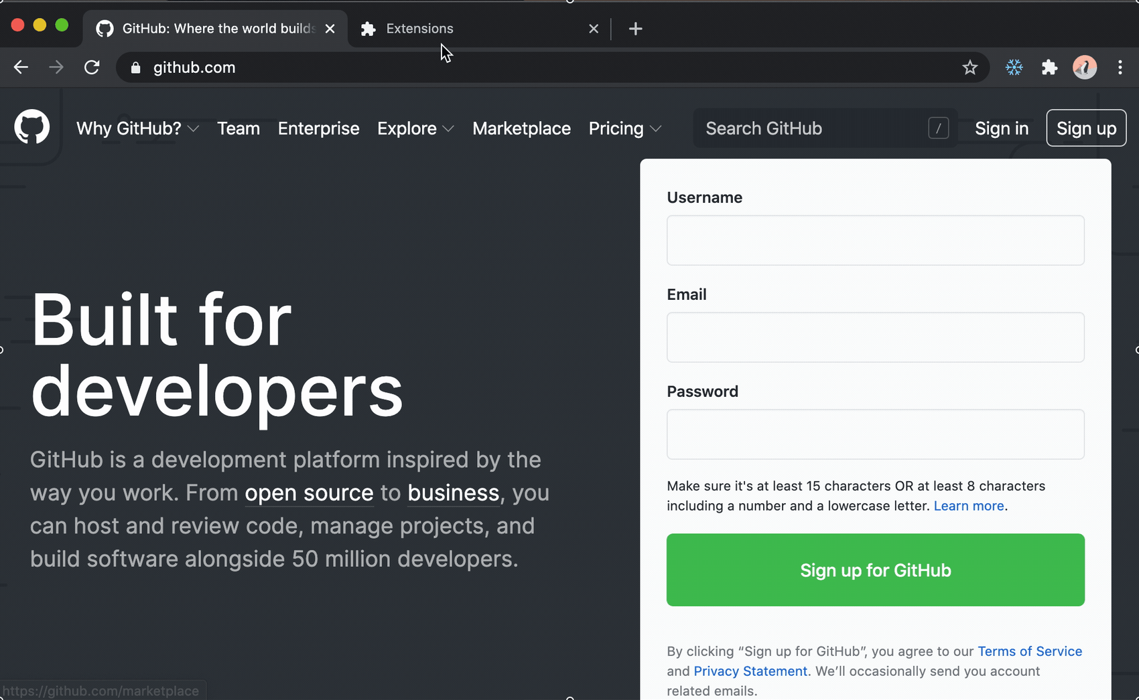The width and height of the screenshot is (1139, 700).
Task: Open the Extensions puzzle-piece toolbar menu
Action: point(1049,67)
